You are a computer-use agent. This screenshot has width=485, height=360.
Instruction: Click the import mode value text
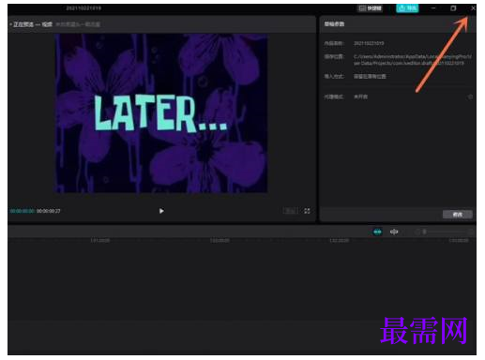tap(370, 76)
